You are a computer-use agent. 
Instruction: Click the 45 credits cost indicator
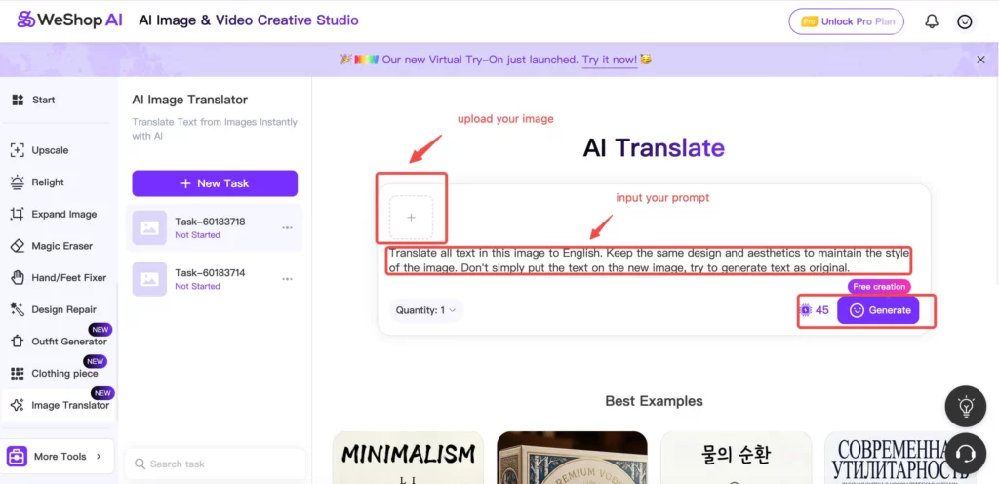click(815, 310)
